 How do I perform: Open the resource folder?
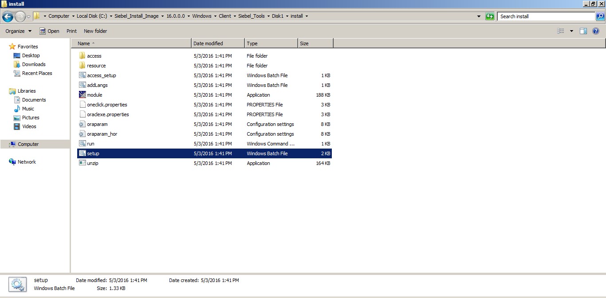[x=96, y=65]
